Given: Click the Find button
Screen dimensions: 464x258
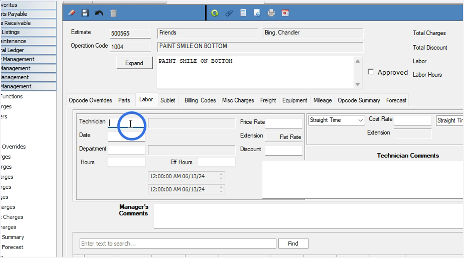Looking at the screenshot, I should tap(293, 244).
